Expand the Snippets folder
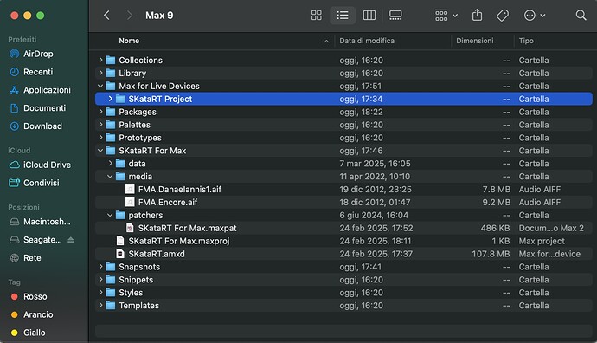This screenshot has height=343, width=597. pos(100,280)
